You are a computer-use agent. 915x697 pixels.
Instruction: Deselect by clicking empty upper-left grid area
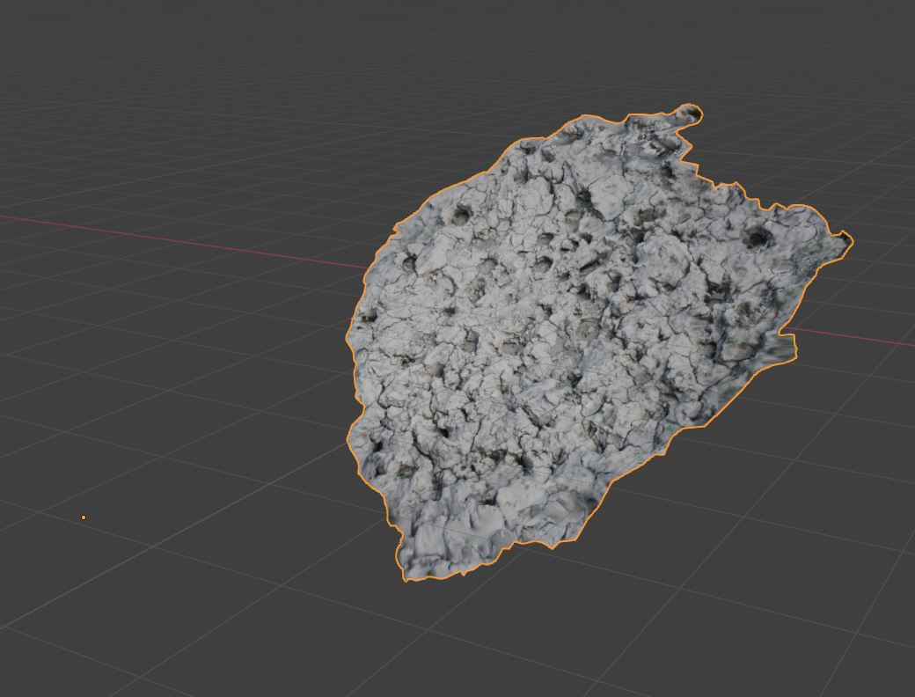click(x=132, y=88)
